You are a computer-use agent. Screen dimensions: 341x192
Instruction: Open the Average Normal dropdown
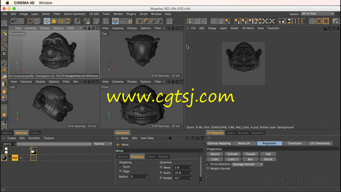[x=248, y=164]
